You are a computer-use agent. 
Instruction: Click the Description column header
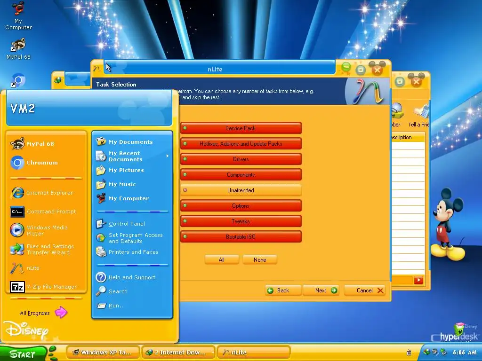[408, 137]
